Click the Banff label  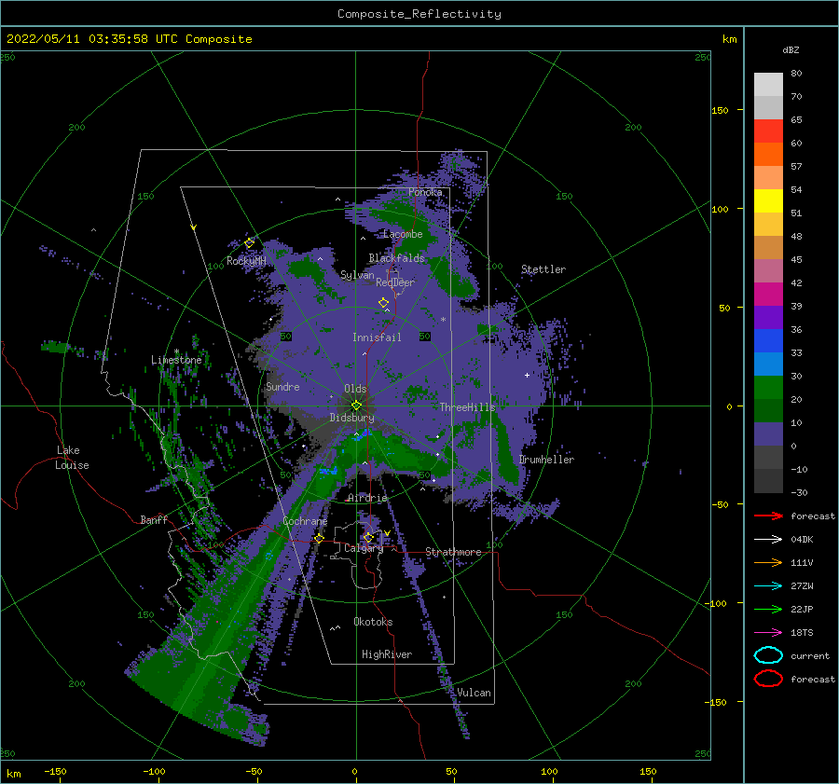click(154, 519)
